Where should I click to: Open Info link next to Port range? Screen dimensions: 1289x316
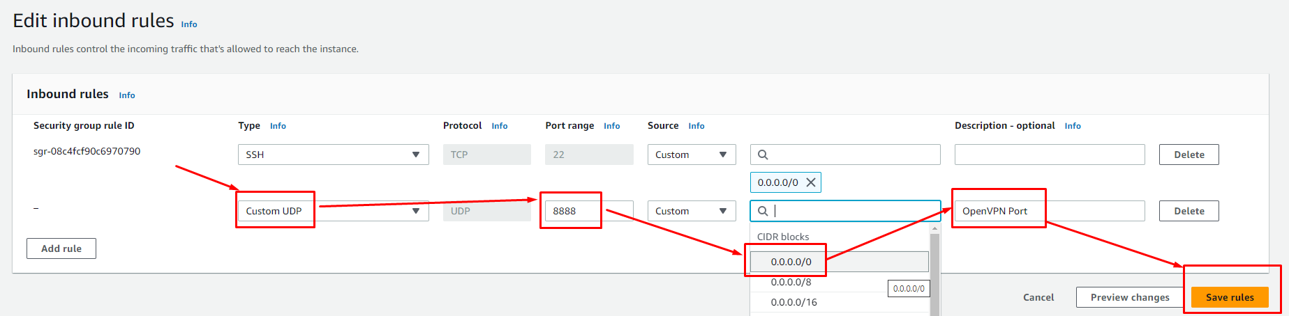pos(612,126)
